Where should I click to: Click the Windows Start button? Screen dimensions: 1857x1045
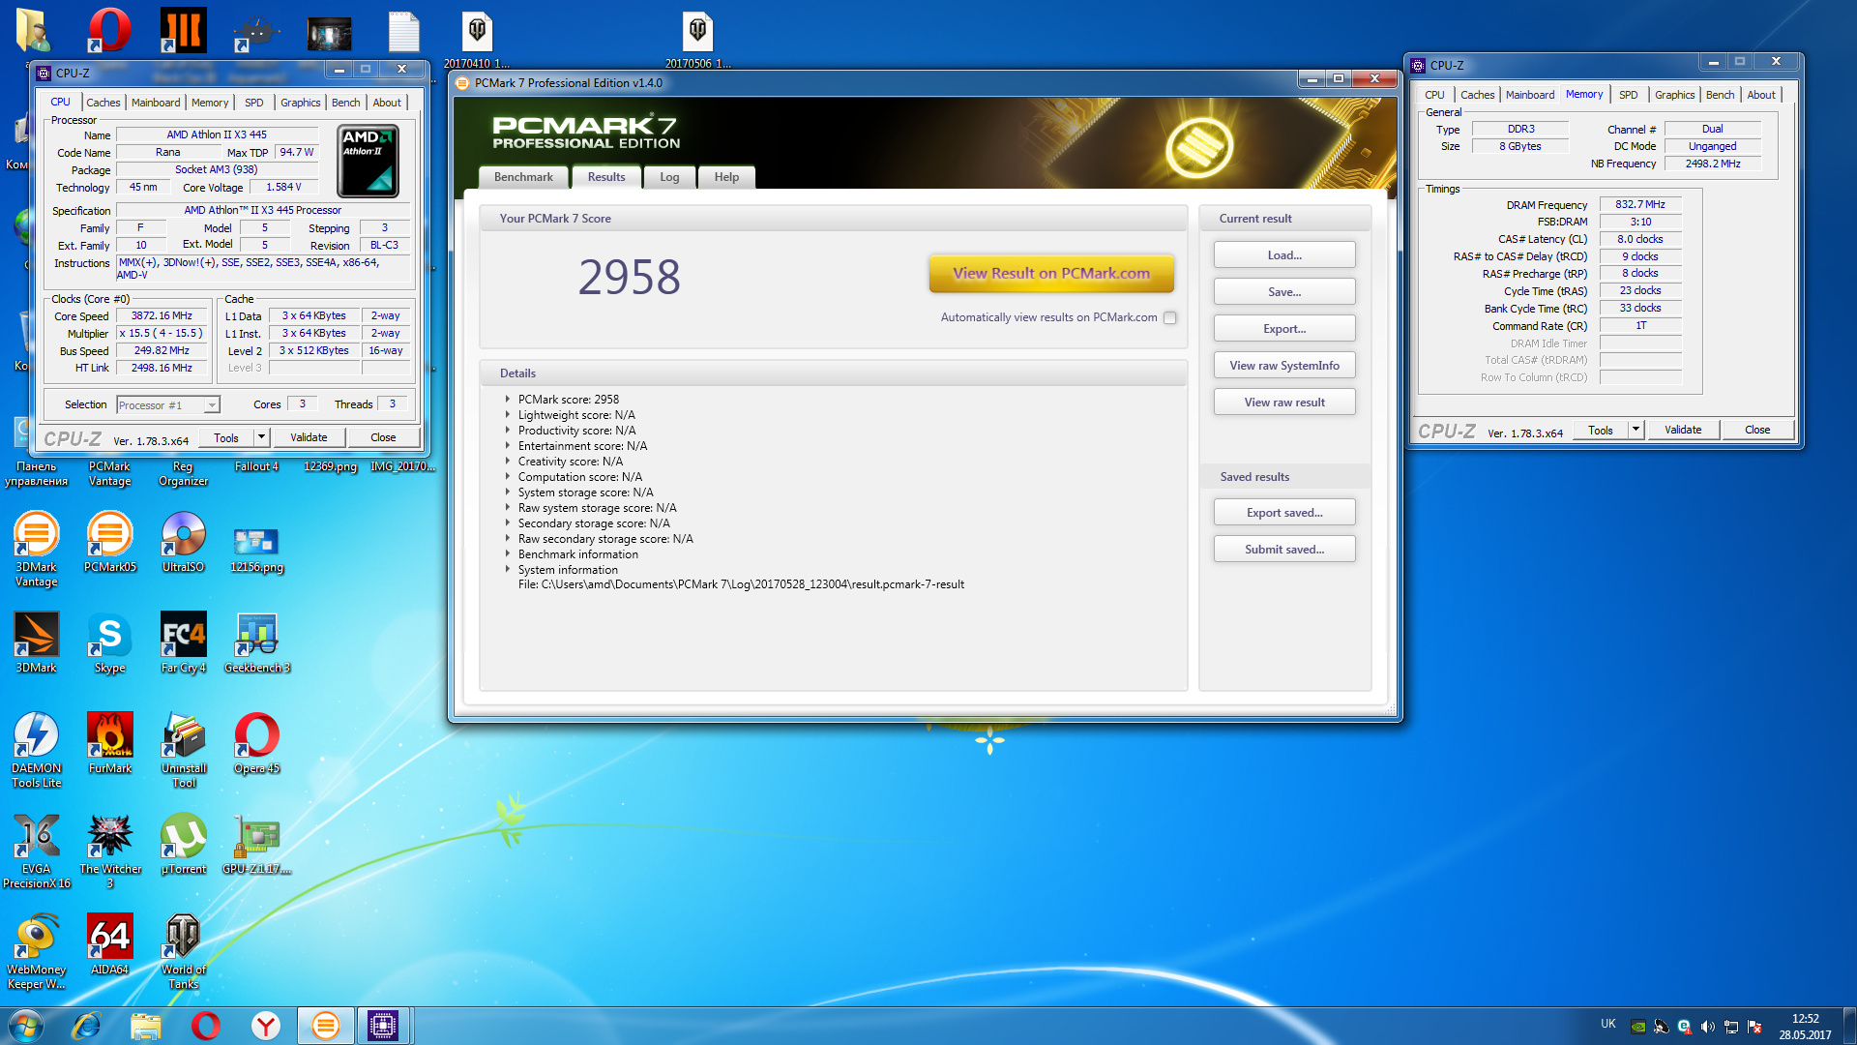pos(26,1026)
